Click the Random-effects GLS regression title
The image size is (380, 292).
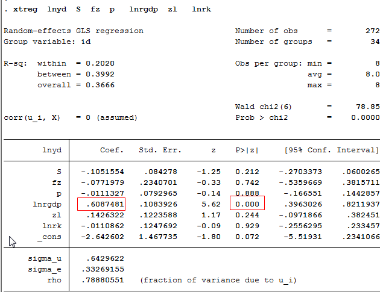coord(74,31)
